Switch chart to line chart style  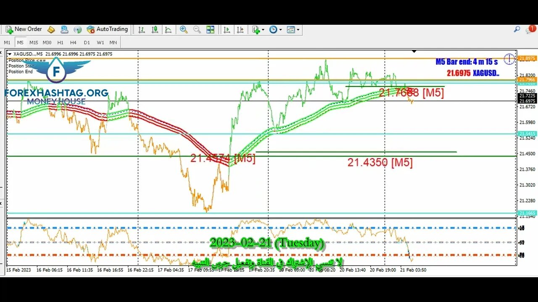click(x=168, y=29)
